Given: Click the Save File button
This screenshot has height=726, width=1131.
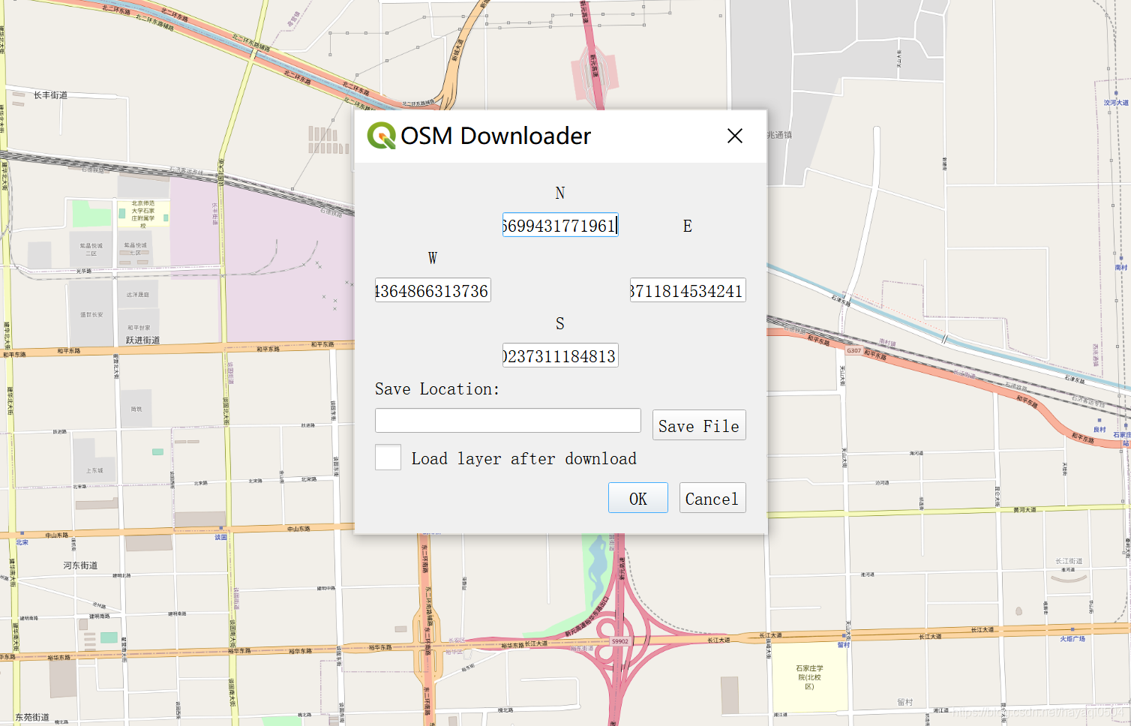Looking at the screenshot, I should [699, 425].
